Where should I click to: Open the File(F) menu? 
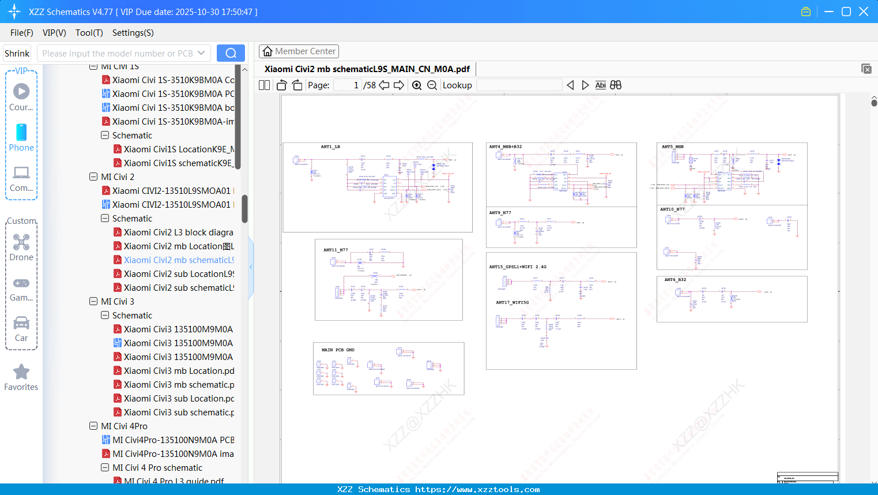[22, 33]
